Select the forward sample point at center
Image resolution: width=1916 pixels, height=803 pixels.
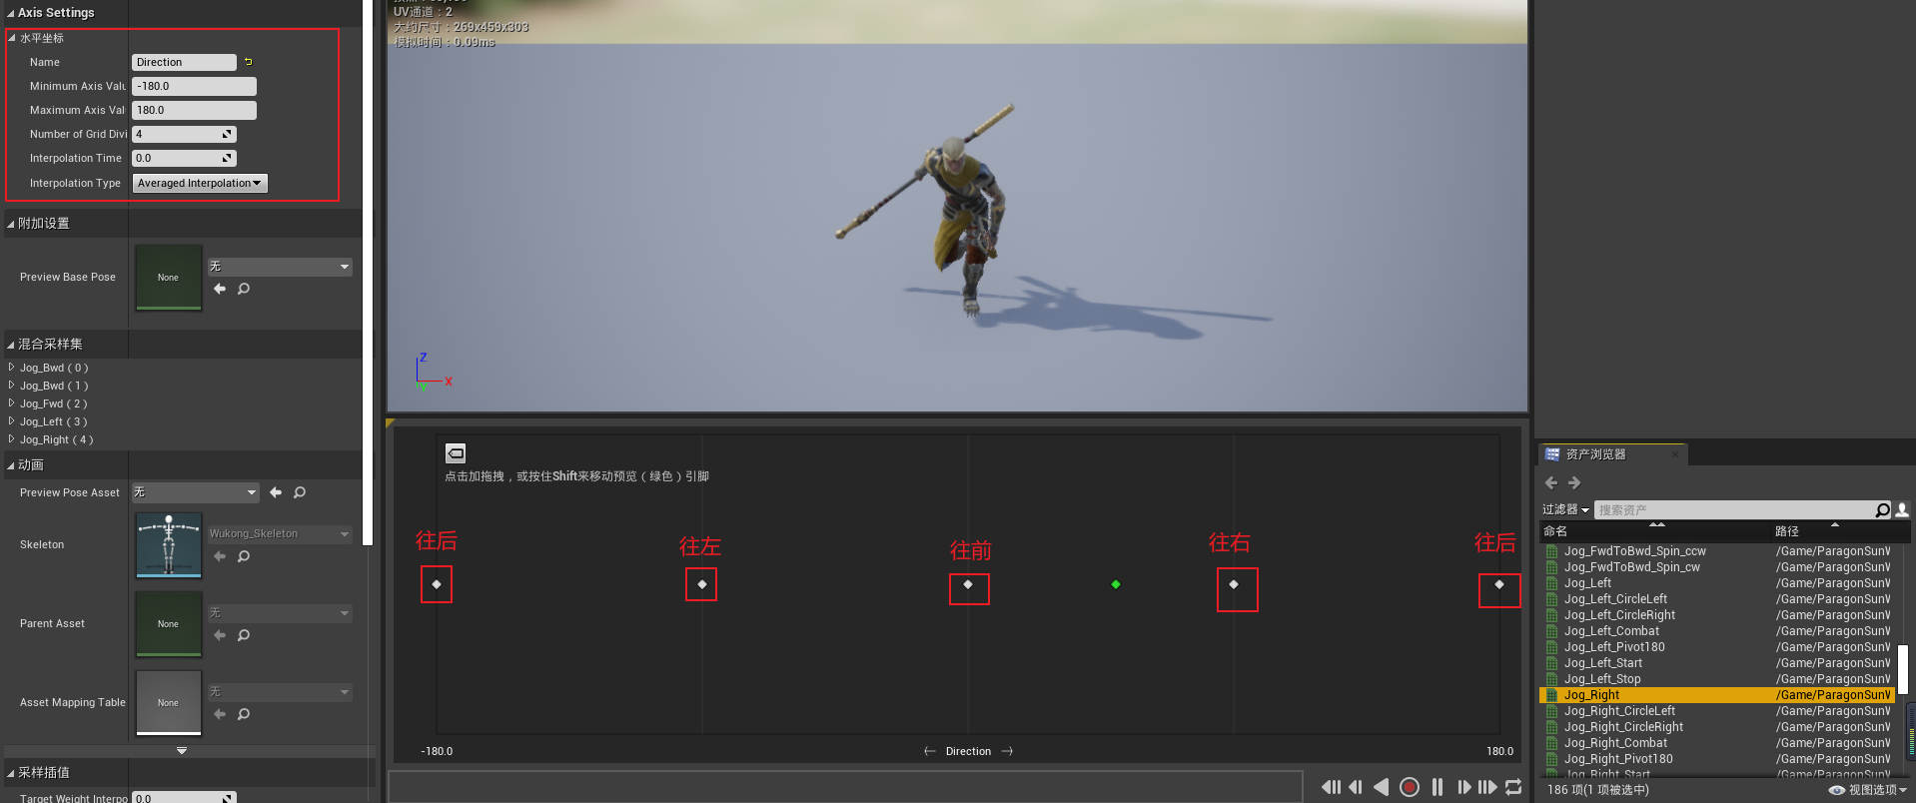(968, 584)
